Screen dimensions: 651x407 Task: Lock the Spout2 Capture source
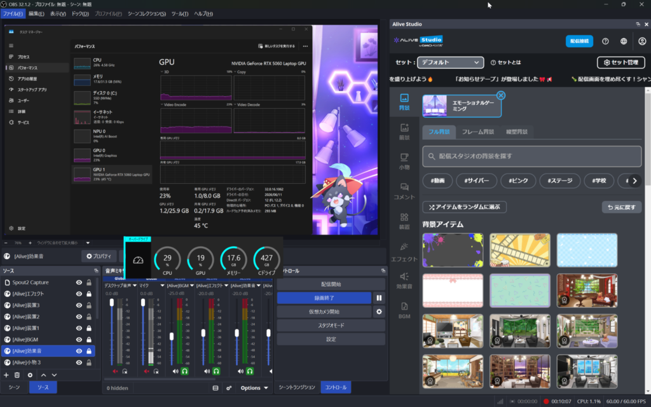pyautogui.click(x=89, y=282)
